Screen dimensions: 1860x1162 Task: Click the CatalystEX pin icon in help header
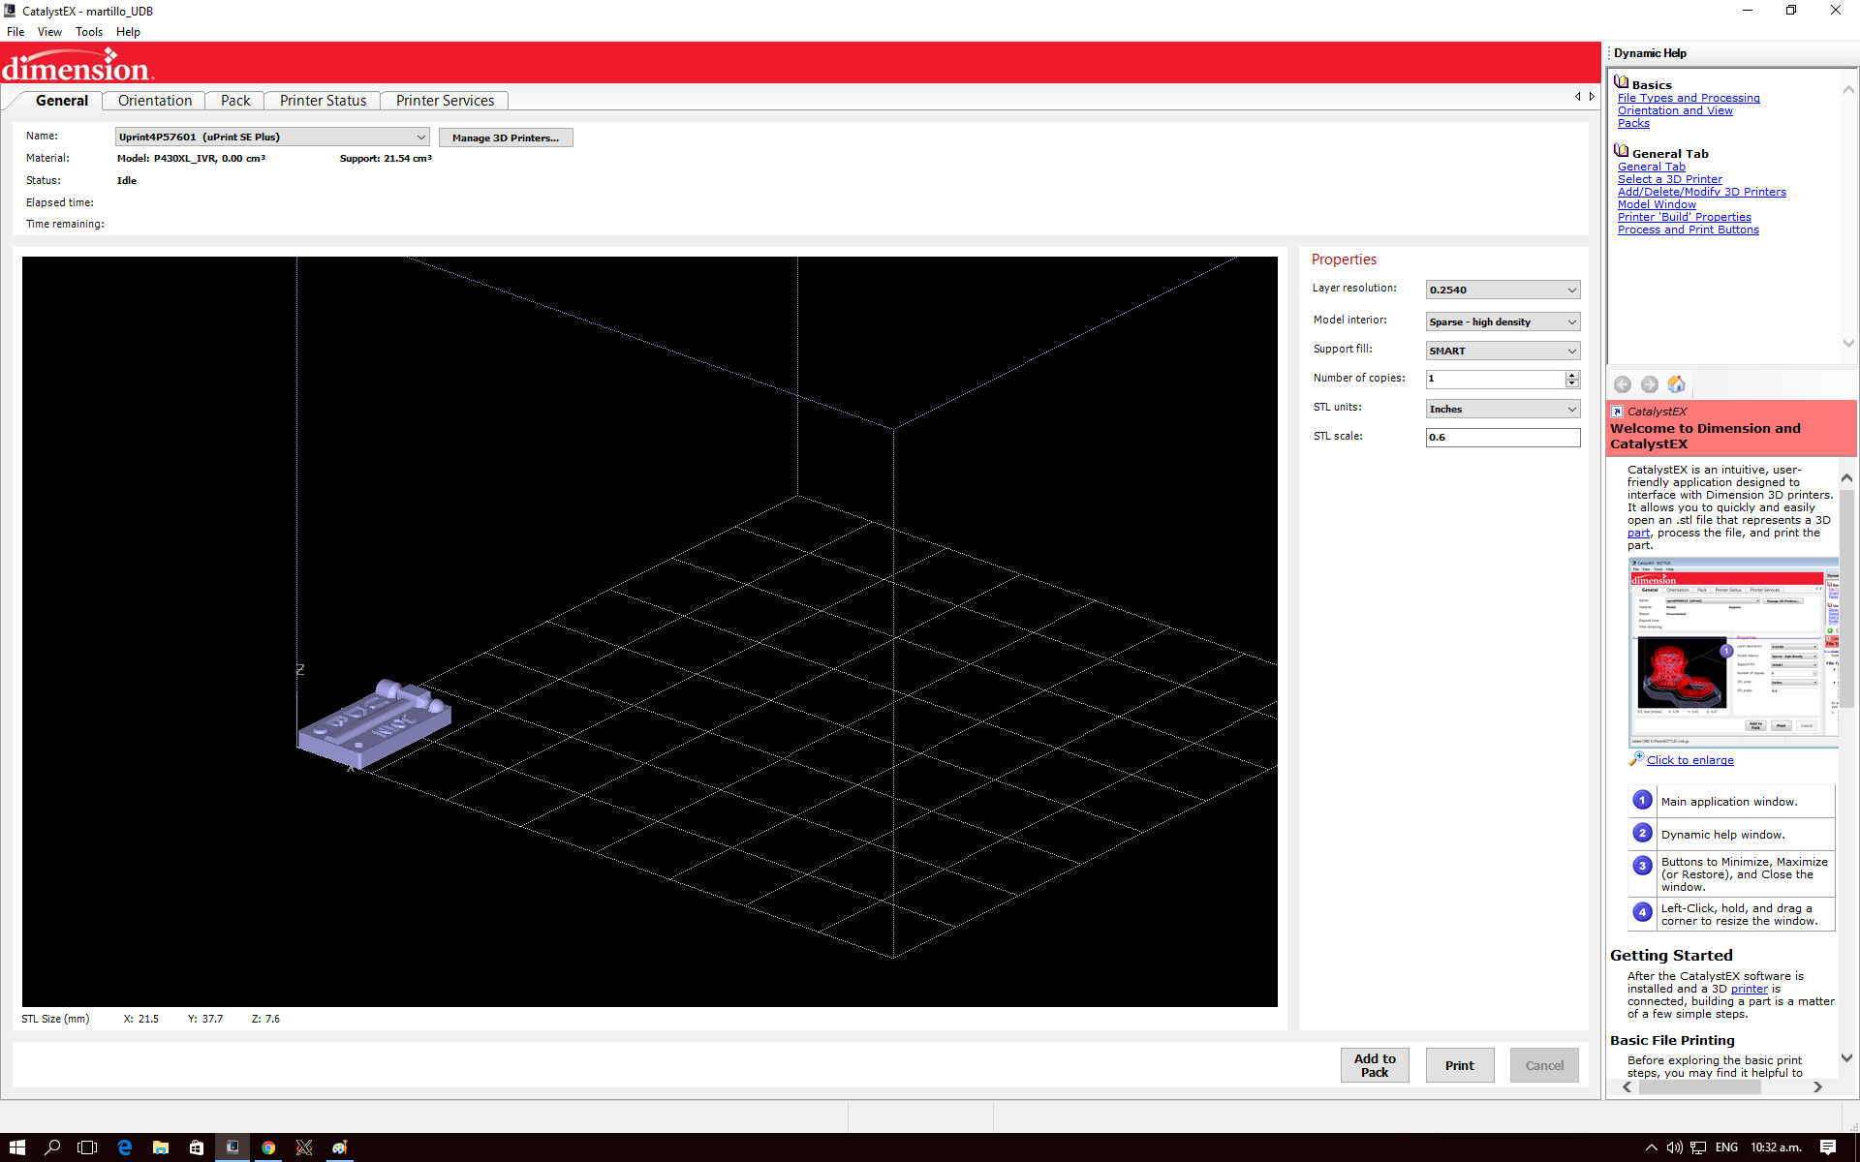click(x=1617, y=412)
